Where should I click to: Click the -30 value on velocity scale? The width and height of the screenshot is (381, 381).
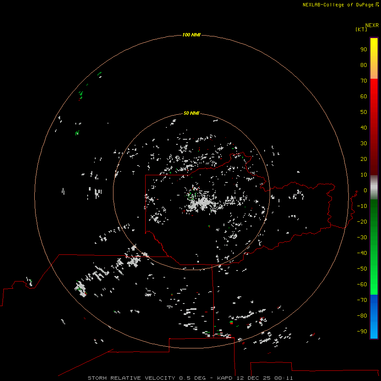362,237
